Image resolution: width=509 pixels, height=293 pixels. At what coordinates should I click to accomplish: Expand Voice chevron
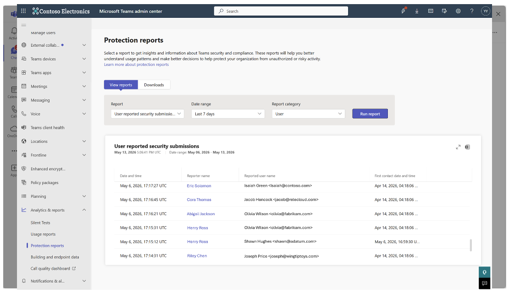tap(84, 114)
